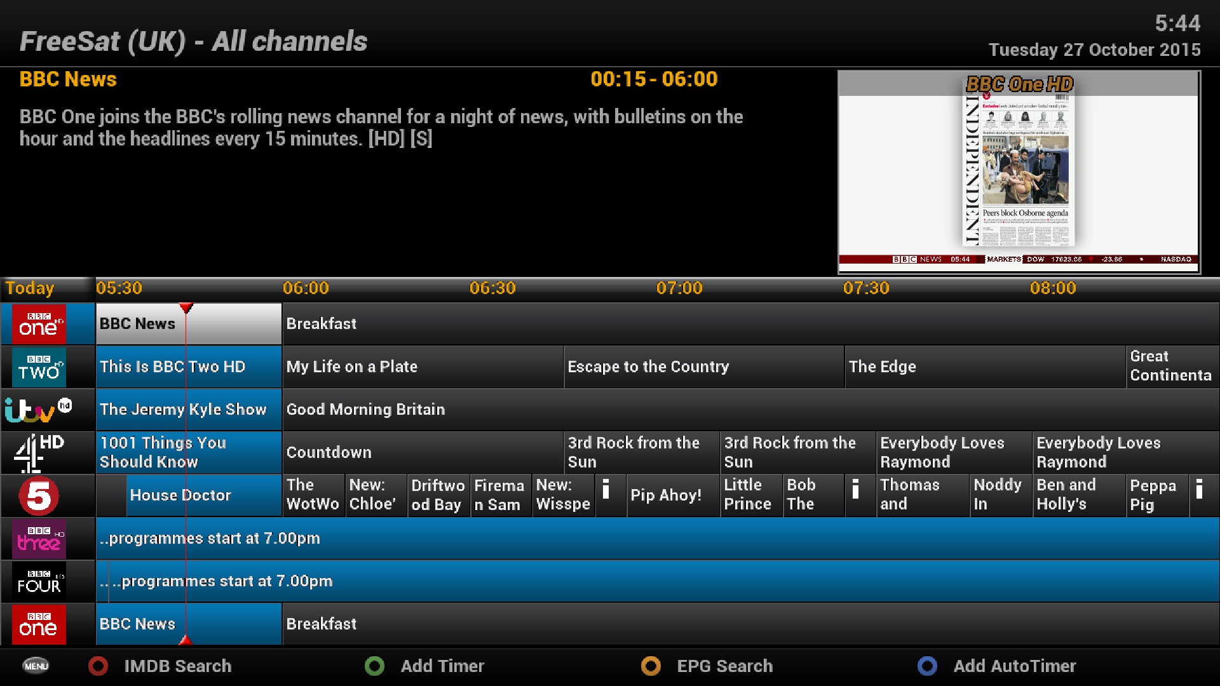The width and height of the screenshot is (1220, 686).
Task: Click the Channel 5 logo
Action: (39, 495)
